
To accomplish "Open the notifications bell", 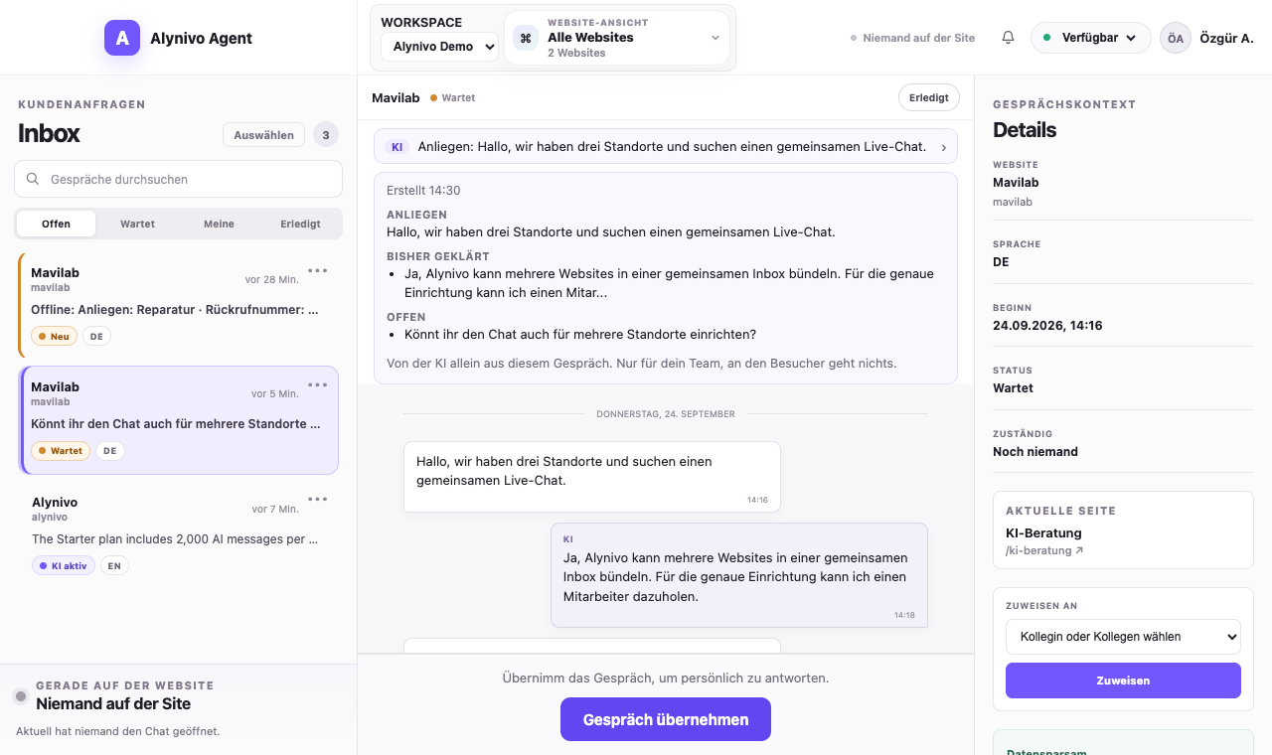I will pos(1008,38).
